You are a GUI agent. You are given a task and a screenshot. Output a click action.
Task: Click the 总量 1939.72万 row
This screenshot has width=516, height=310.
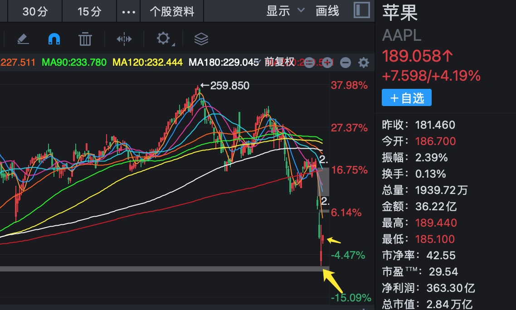[x=424, y=190]
